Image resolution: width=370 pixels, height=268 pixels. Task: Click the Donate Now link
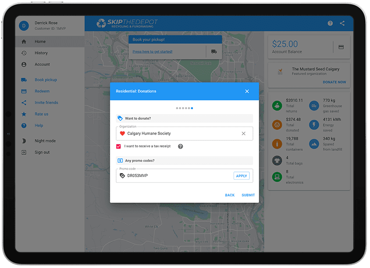coord(334,82)
